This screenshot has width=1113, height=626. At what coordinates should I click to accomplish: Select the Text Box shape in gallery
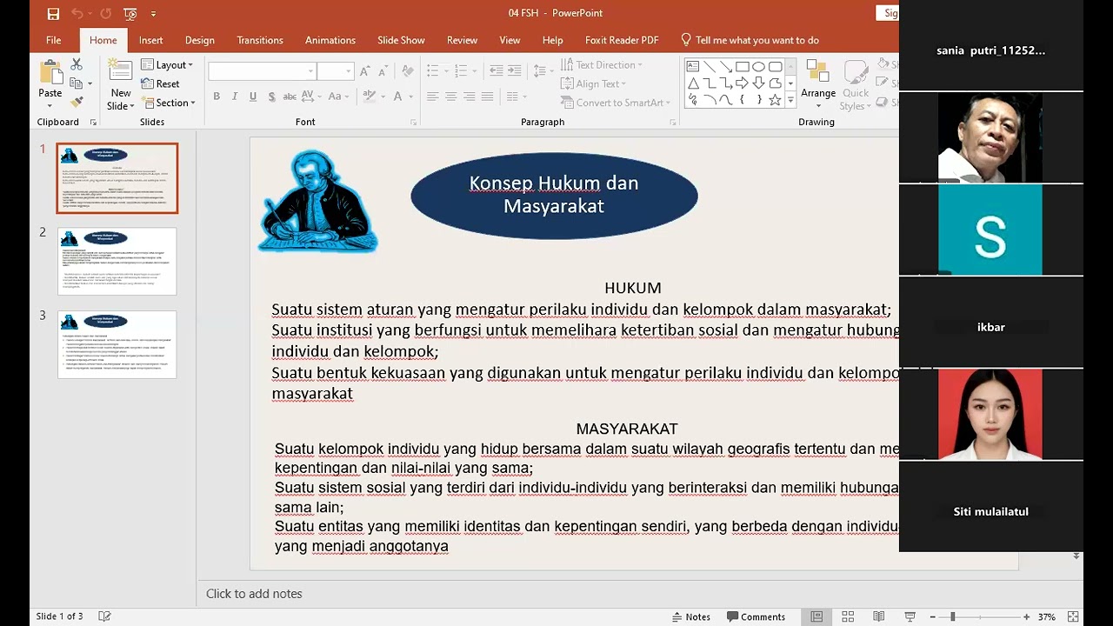(x=693, y=67)
